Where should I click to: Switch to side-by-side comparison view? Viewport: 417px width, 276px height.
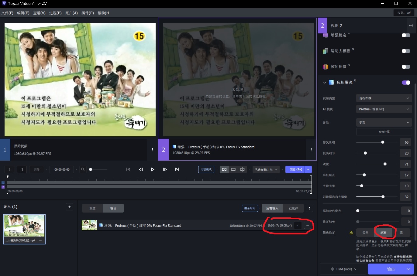pyautogui.click(x=224, y=169)
